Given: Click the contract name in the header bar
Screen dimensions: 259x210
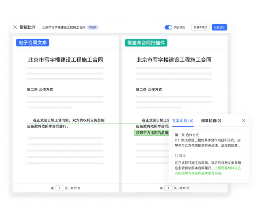Looking at the screenshot, I should tap(64, 27).
